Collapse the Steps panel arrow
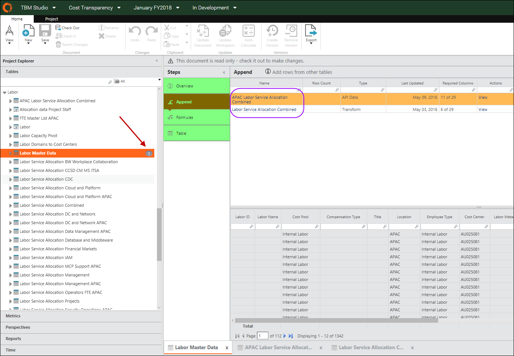514x356 pixels. [224, 72]
